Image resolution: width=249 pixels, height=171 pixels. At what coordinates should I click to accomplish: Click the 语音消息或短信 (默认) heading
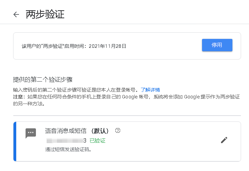tap(77, 131)
